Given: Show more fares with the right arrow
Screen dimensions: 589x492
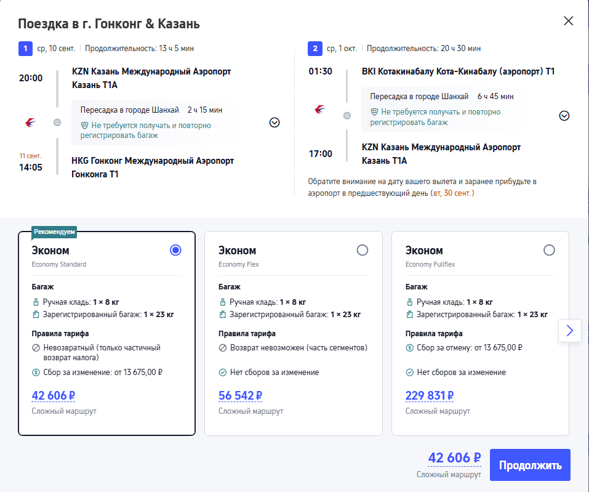Looking at the screenshot, I should pos(570,331).
